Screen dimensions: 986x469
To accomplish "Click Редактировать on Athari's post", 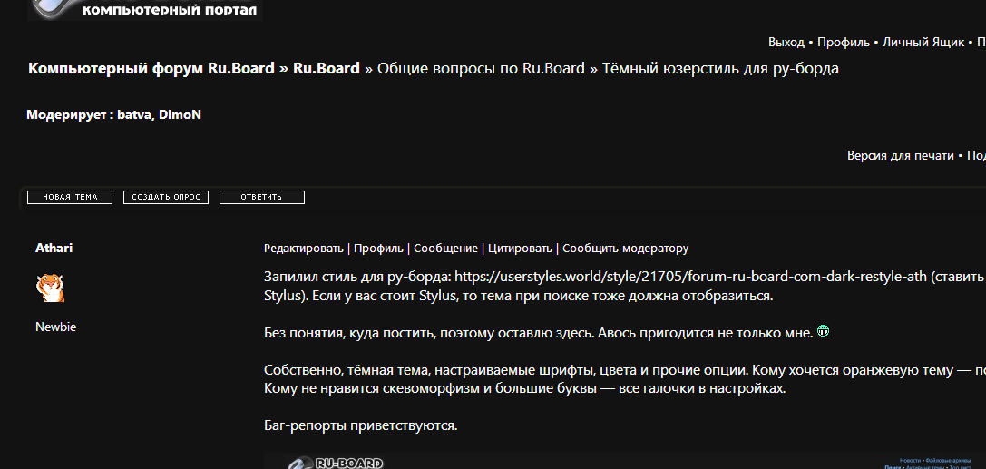I will (304, 249).
